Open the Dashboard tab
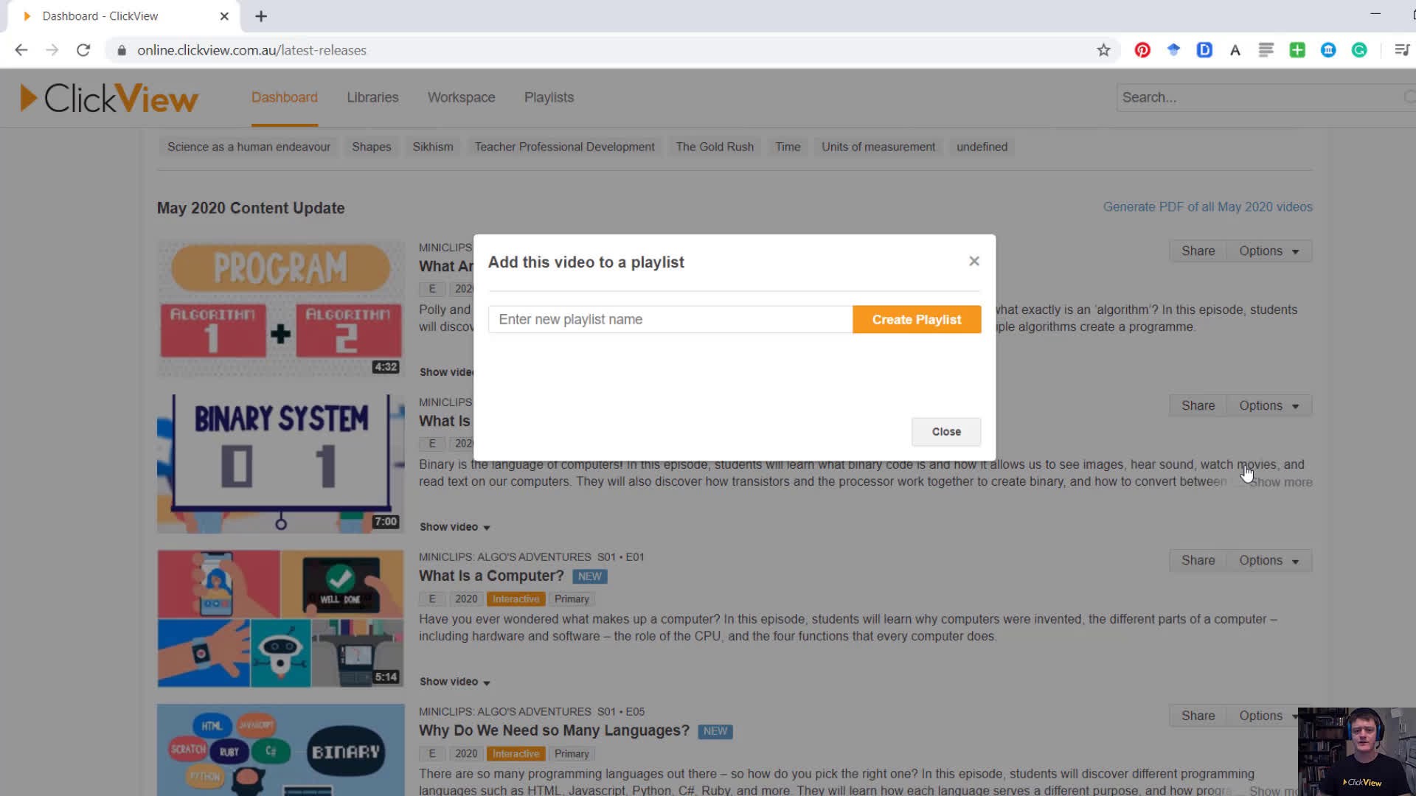 (x=285, y=97)
